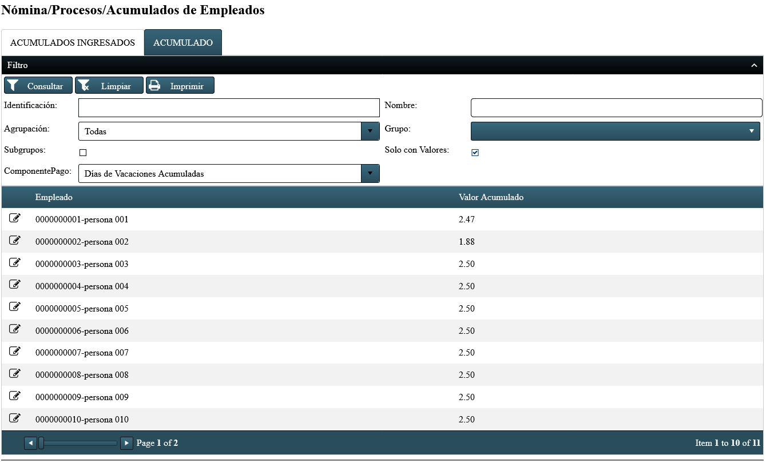Toggle the Subgrupos checkbox
The height and width of the screenshot is (463, 766).
tap(83, 153)
